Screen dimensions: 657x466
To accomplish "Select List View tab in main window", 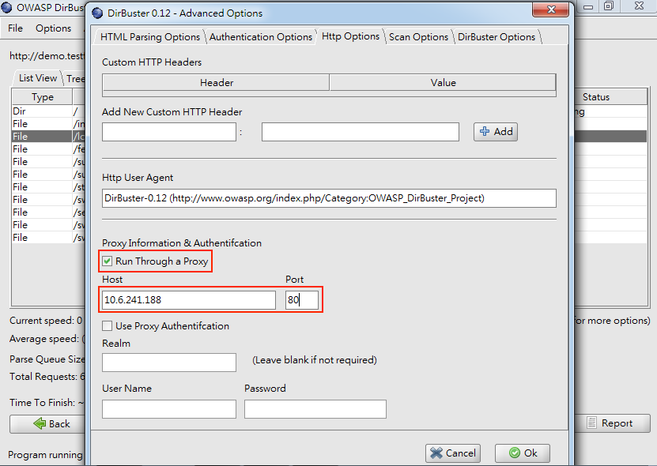I will pyautogui.click(x=38, y=78).
